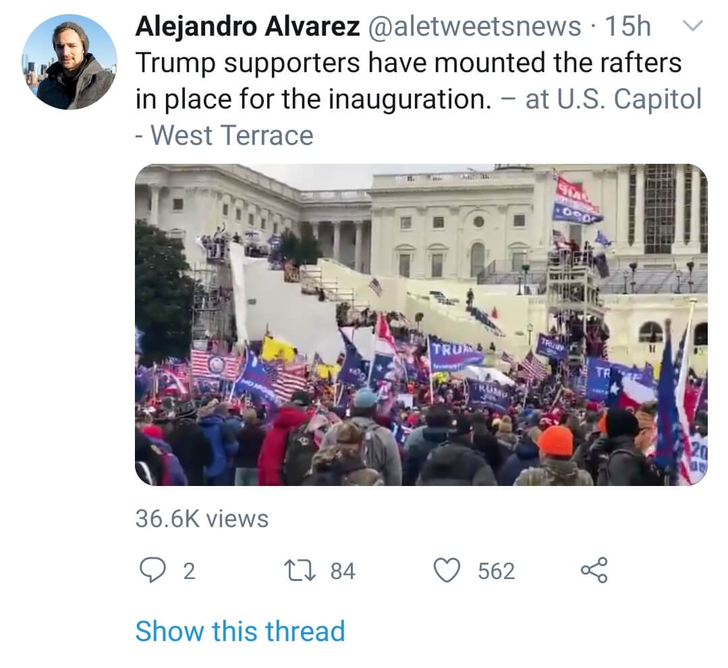Viewport: 728px width, 668px height.
Task: Click the 'in place for the inauguration' text
Action: (x=313, y=99)
